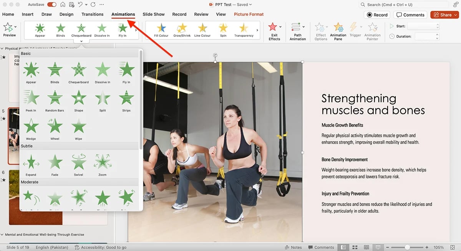
Task: Apply the Fade animation from Subtle section
Action: pyautogui.click(x=55, y=161)
